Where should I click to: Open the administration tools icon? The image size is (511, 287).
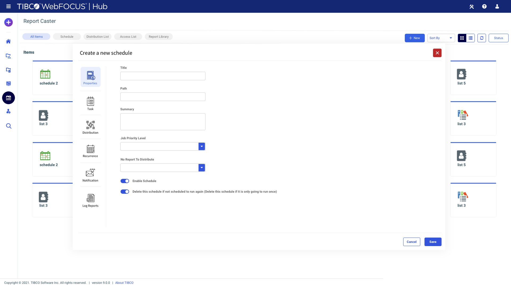pyautogui.click(x=472, y=6)
